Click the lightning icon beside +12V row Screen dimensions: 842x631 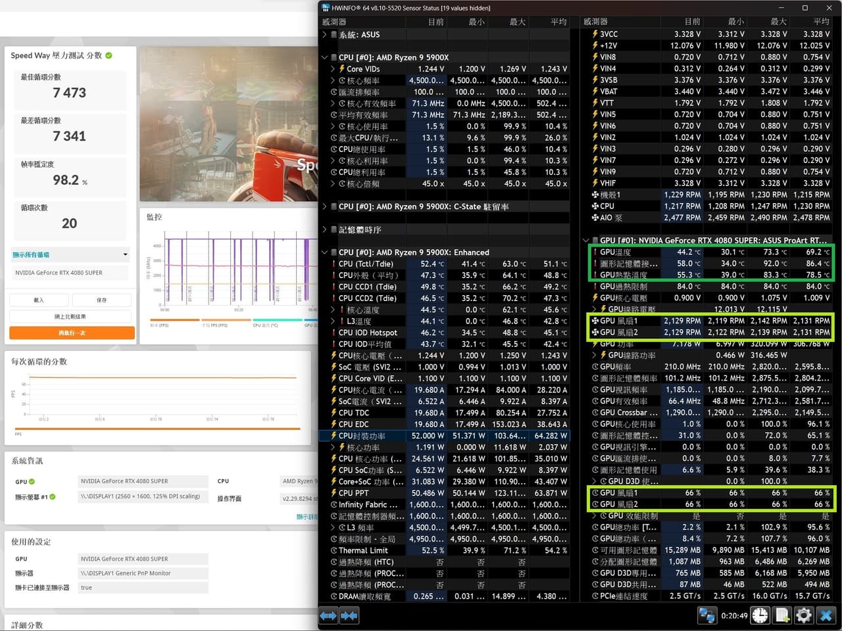point(595,45)
